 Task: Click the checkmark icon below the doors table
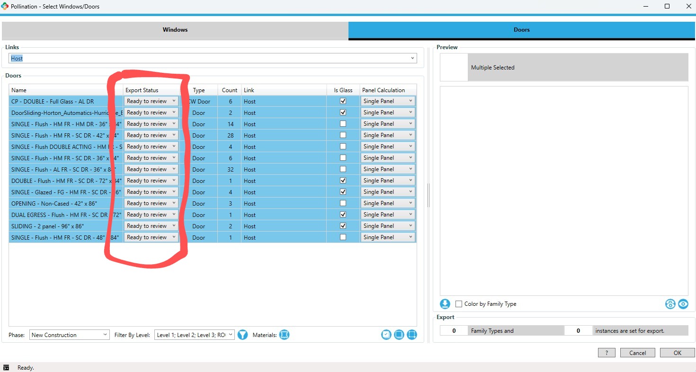(386, 335)
